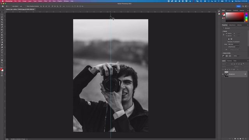Select the Dodge tool
The image size is (249, 140).
[2, 47]
